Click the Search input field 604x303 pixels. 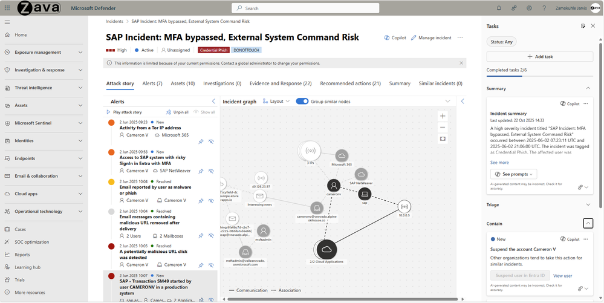[x=305, y=8]
